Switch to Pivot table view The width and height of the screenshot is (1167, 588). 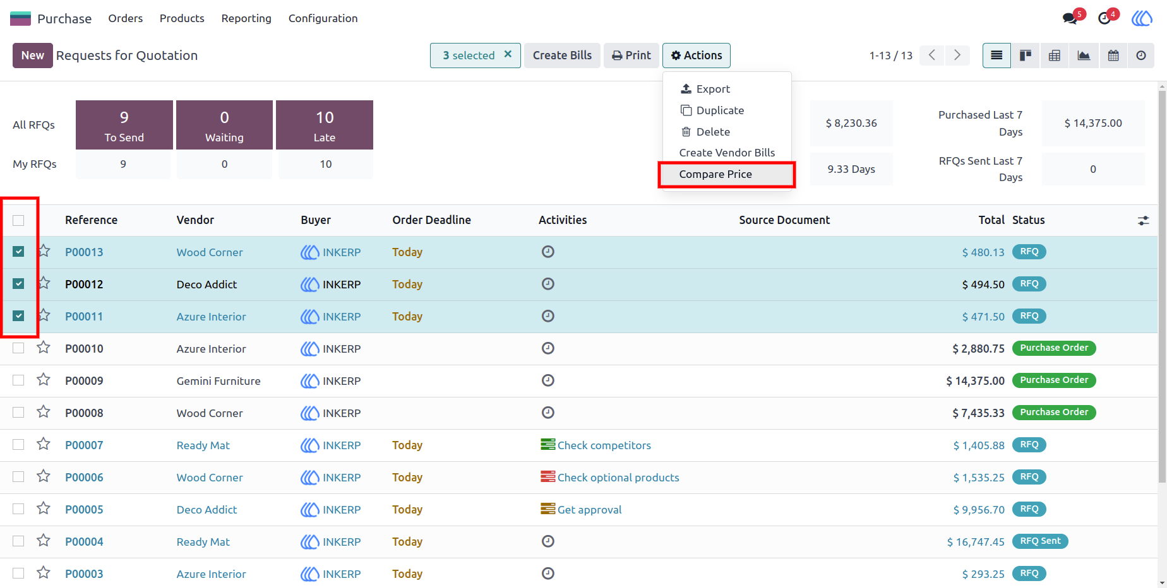(x=1055, y=56)
